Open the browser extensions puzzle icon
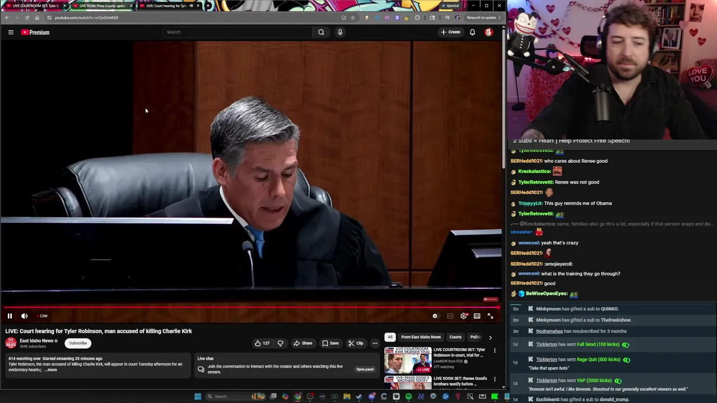717x403 pixels. tap(417, 17)
